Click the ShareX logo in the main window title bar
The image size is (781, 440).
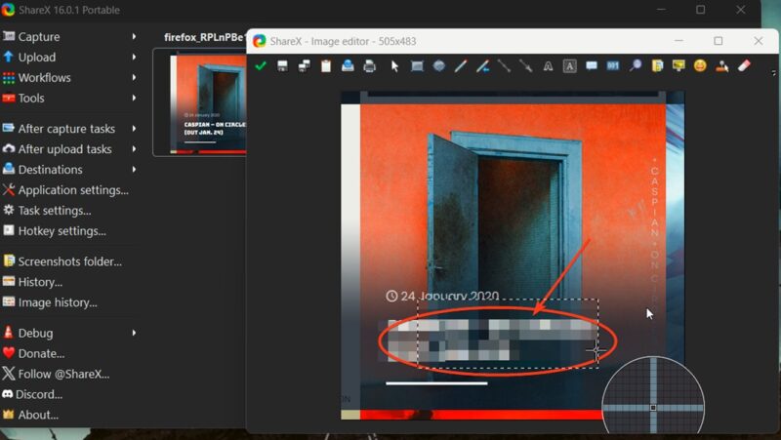(x=8, y=10)
